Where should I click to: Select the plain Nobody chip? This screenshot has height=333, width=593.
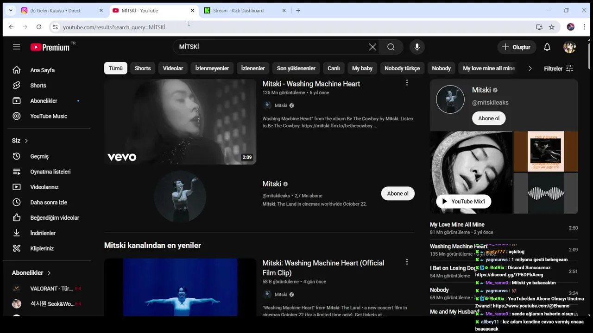(441, 68)
